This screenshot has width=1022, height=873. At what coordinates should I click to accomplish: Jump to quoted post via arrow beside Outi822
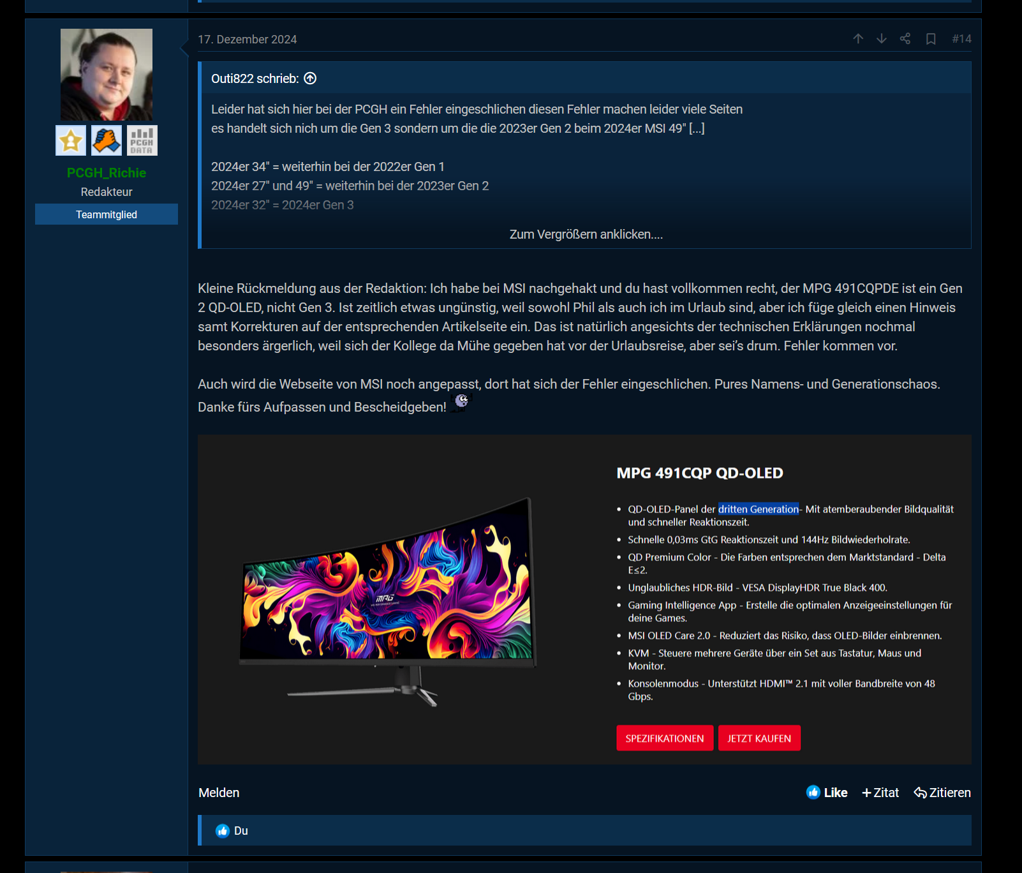tap(311, 78)
